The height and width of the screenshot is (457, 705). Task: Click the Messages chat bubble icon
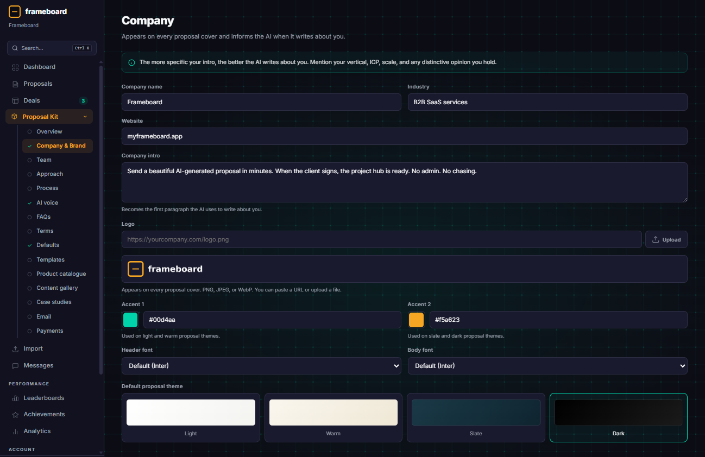click(15, 366)
